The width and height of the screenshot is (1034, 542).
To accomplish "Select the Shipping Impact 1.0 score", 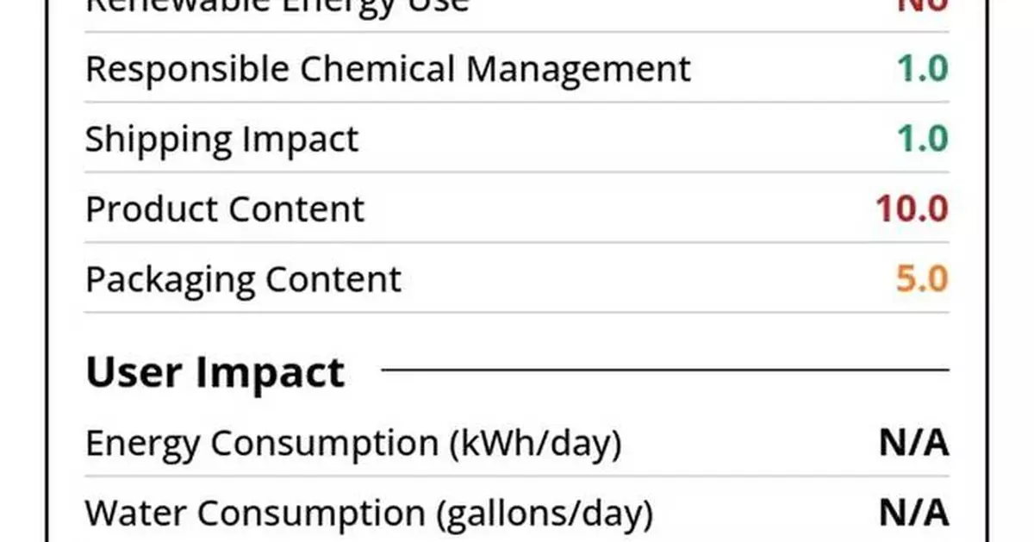I will (922, 140).
